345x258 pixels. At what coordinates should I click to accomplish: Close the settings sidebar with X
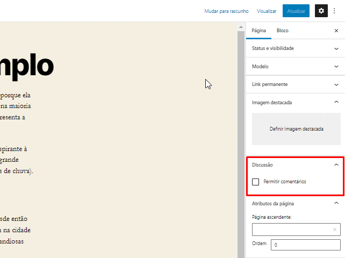click(336, 31)
